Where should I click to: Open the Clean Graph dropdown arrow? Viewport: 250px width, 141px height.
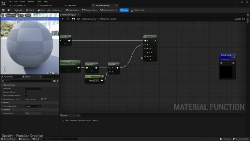point(79,10)
